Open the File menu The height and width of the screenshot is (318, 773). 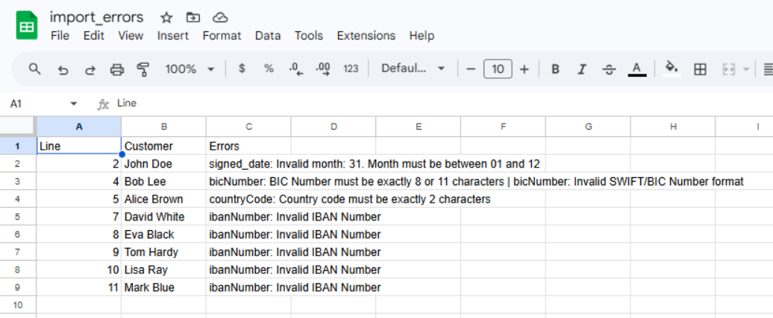coord(60,36)
